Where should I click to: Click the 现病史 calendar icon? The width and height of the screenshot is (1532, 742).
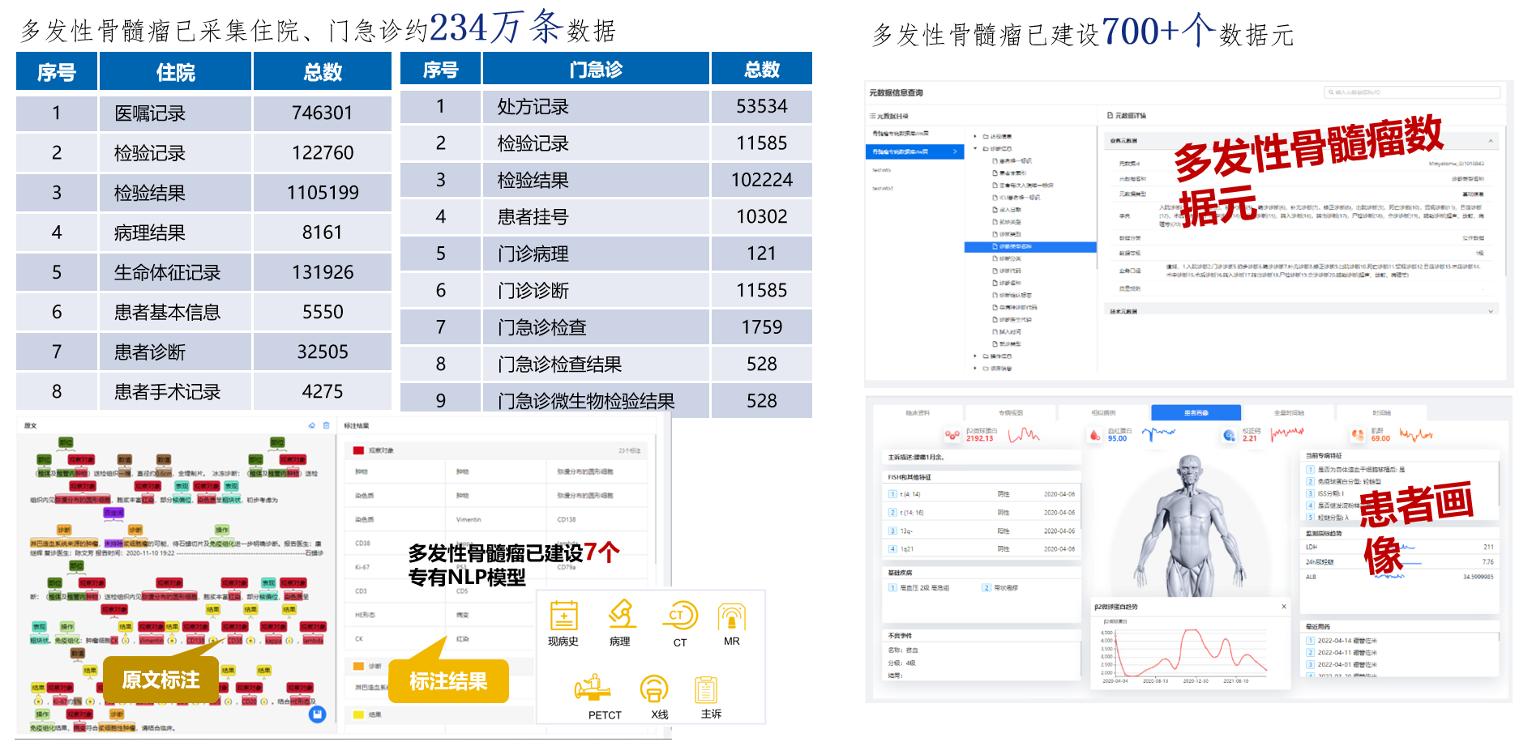563,616
